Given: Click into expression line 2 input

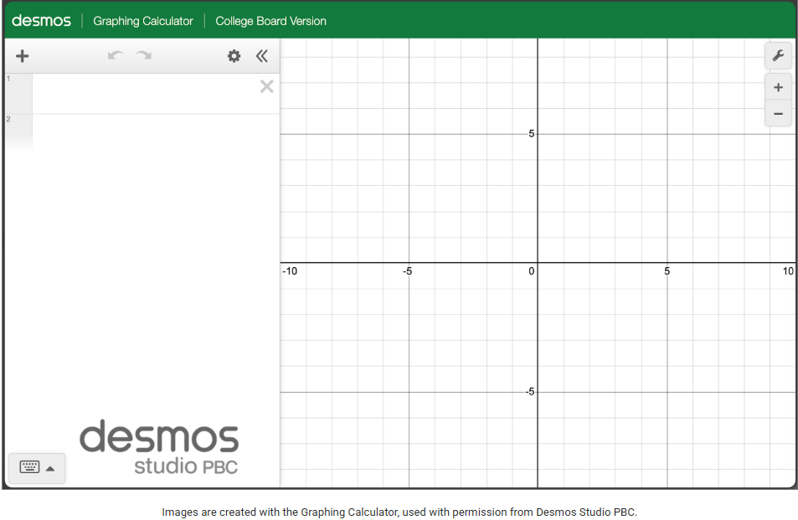Looking at the screenshot, I should (156, 133).
